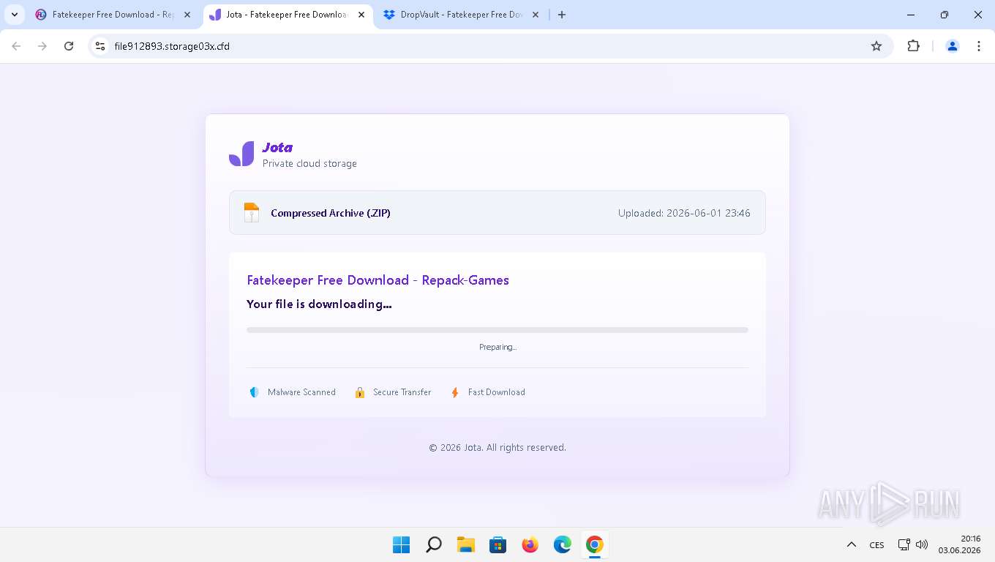This screenshot has width=995, height=562.
Task: Open the Chrome profile avatar
Action: click(x=953, y=46)
